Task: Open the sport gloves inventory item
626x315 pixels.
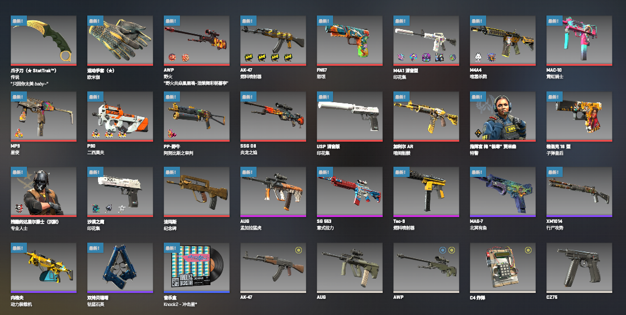Action: tap(120, 40)
